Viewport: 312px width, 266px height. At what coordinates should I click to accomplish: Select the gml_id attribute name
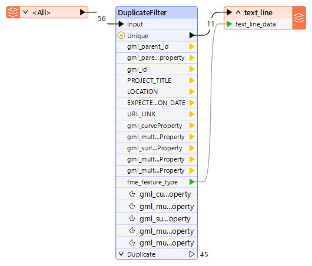coord(137,69)
